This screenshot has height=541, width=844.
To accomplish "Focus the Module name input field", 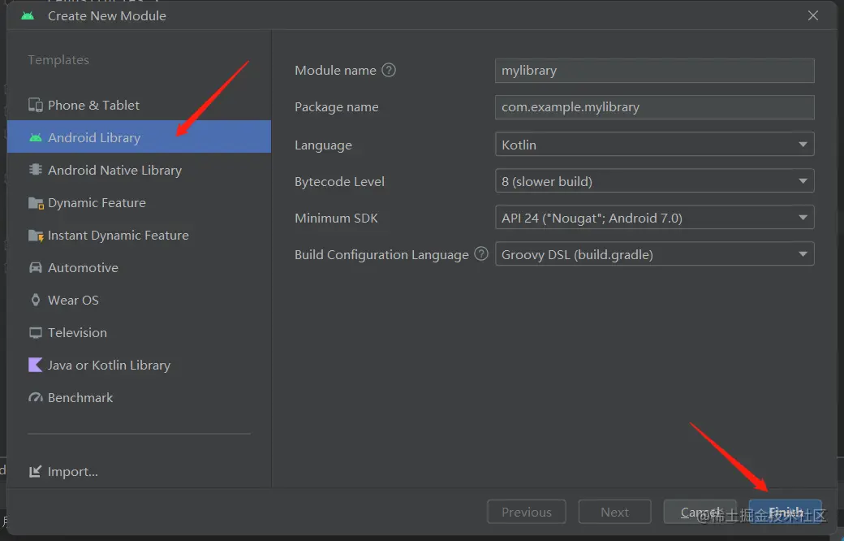I will pyautogui.click(x=655, y=71).
